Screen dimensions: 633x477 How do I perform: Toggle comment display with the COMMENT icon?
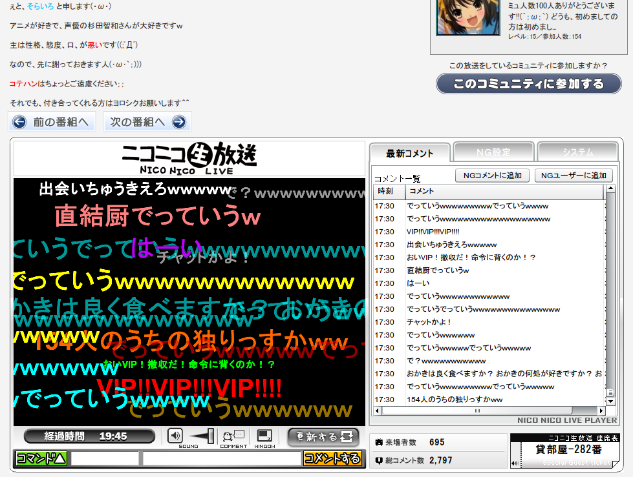click(234, 436)
